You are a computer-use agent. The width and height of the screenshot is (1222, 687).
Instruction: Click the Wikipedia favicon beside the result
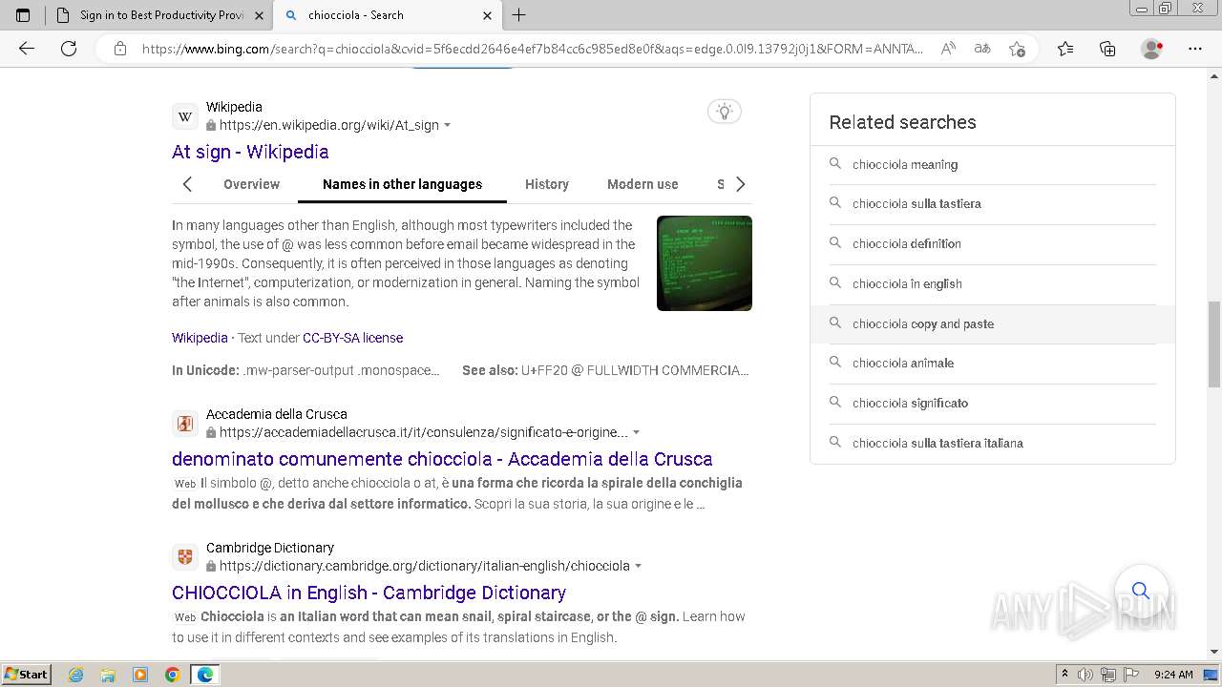185,116
